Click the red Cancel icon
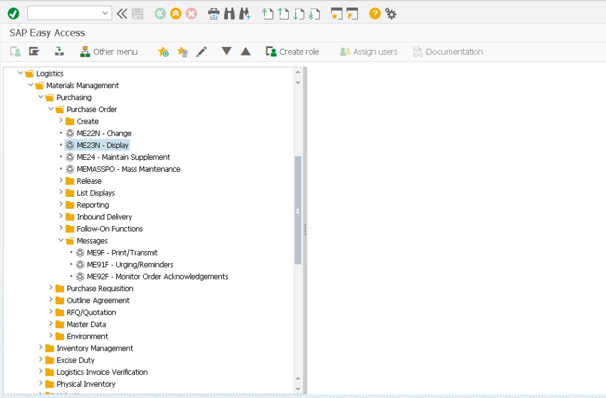This screenshot has width=606, height=398. coord(191,14)
